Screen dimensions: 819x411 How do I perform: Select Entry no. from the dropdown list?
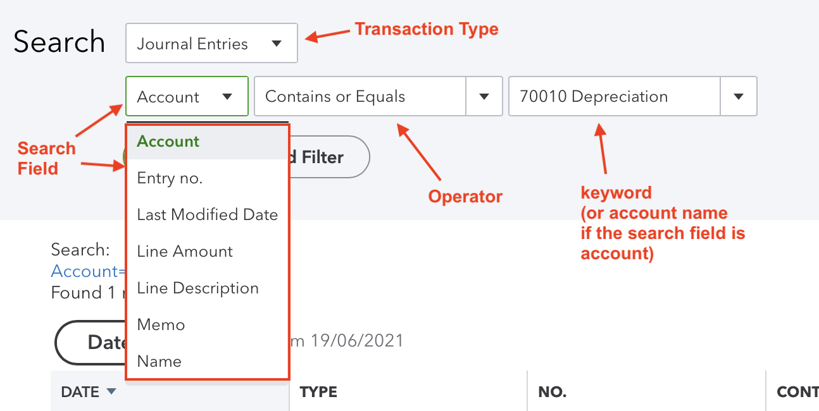point(170,178)
